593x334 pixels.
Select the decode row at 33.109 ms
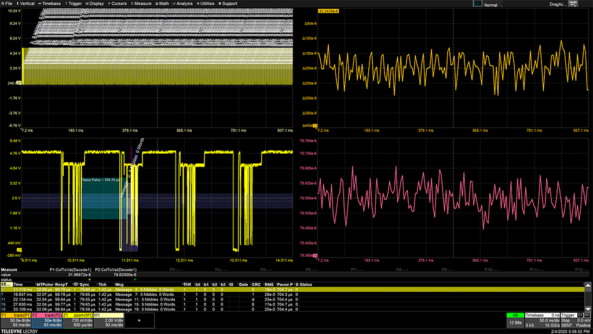point(292,309)
